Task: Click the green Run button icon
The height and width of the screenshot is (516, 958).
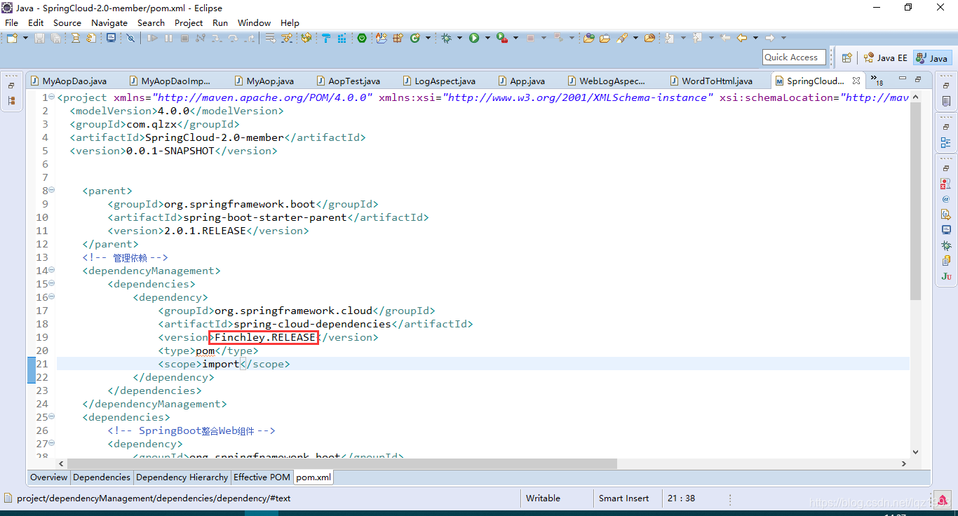Action: [x=474, y=38]
